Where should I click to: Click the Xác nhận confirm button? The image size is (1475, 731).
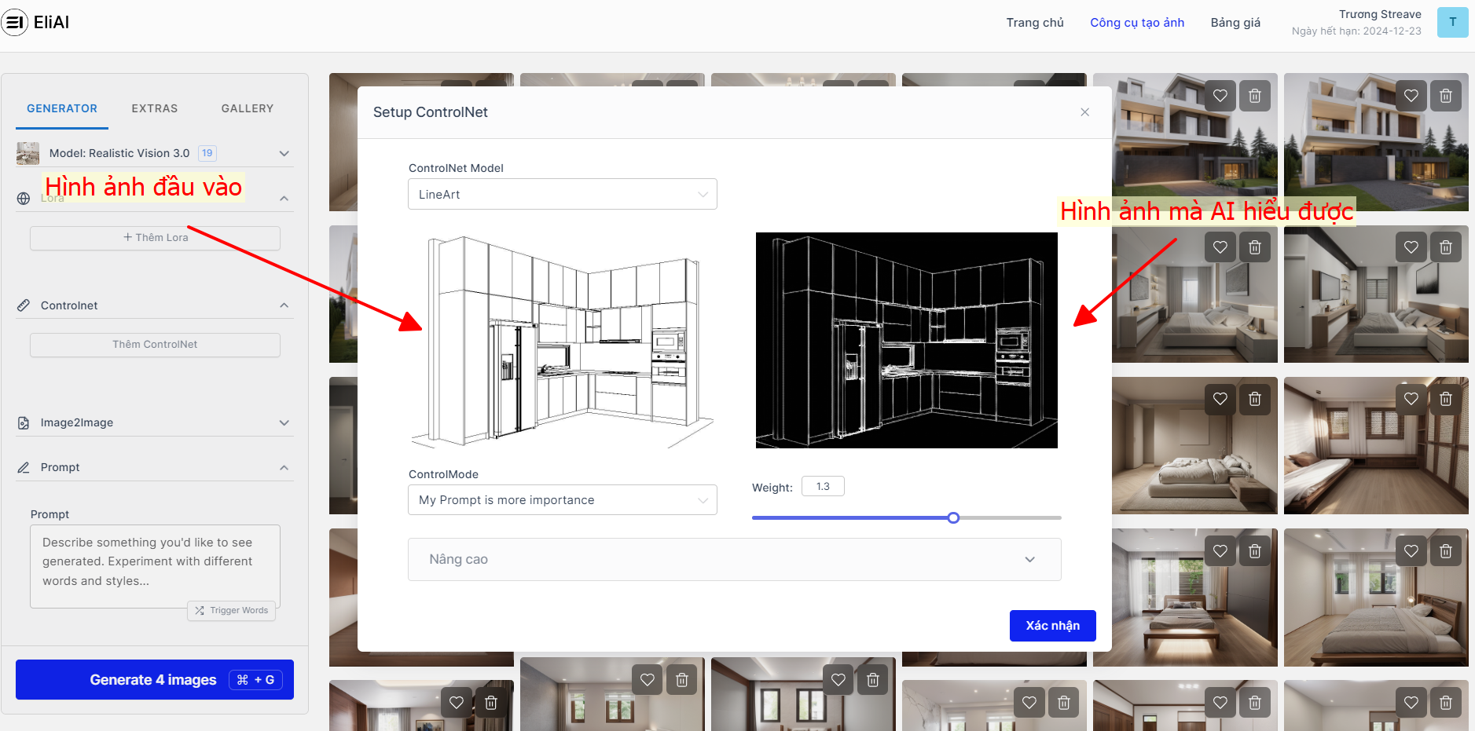tap(1052, 626)
